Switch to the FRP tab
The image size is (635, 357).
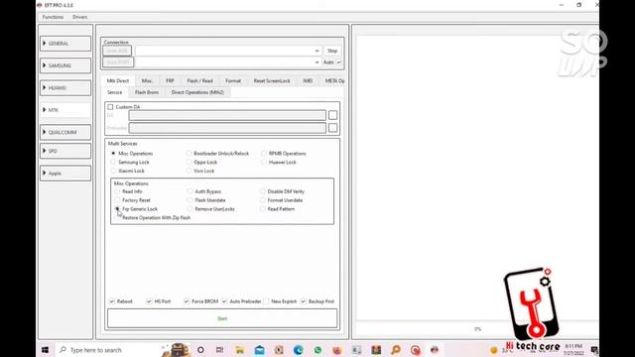tap(170, 81)
